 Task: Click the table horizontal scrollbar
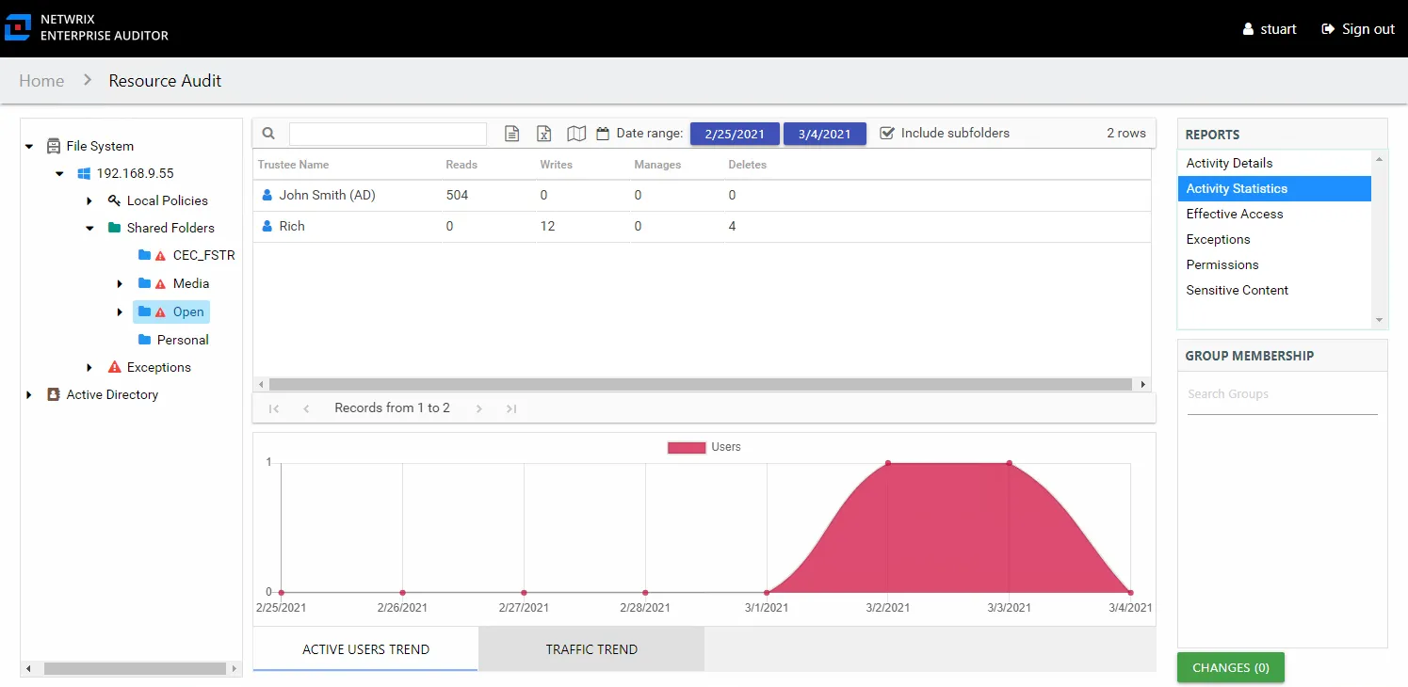coord(701,384)
